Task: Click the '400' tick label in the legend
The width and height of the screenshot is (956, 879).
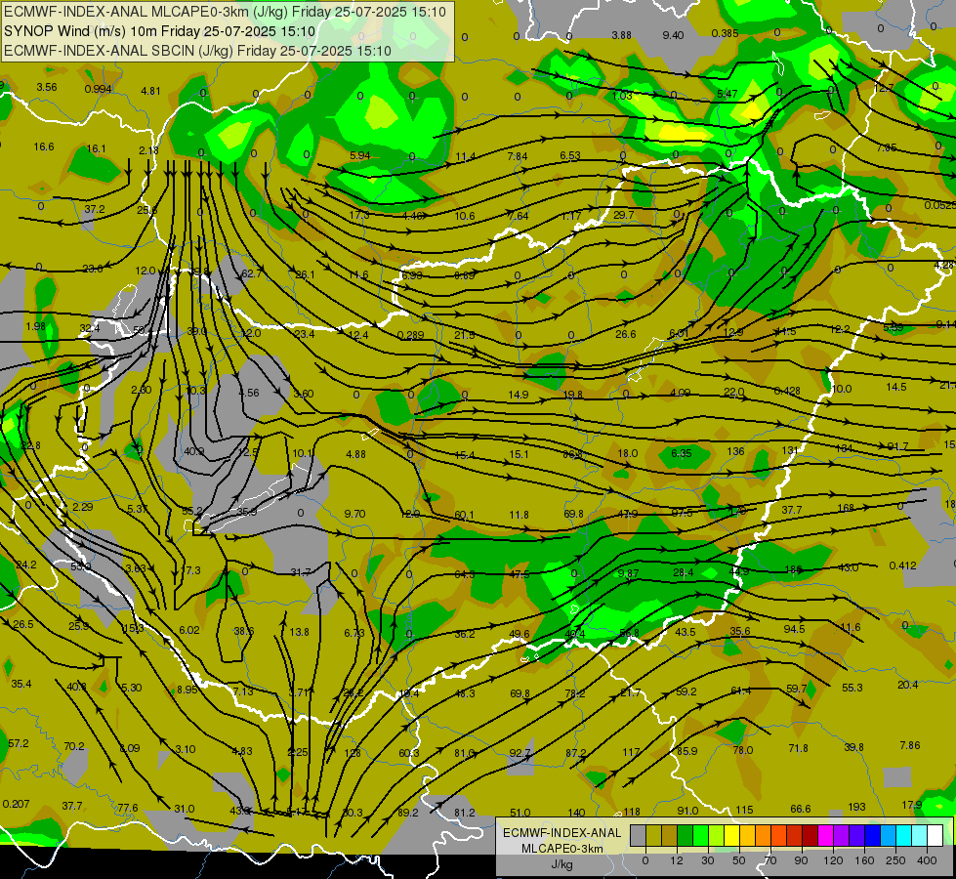Action: pyautogui.click(x=927, y=860)
